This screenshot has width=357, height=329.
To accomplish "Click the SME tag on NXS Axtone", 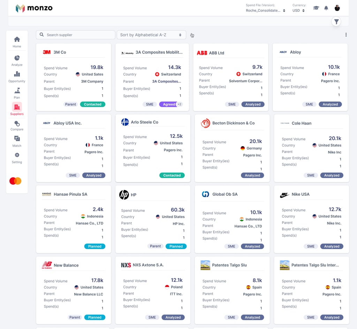I will tap(152, 317).
